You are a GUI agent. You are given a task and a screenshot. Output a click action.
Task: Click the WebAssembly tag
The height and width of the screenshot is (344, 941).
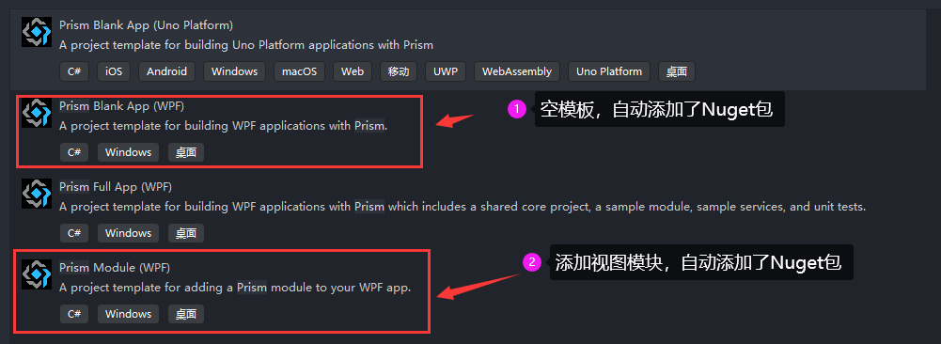click(517, 71)
